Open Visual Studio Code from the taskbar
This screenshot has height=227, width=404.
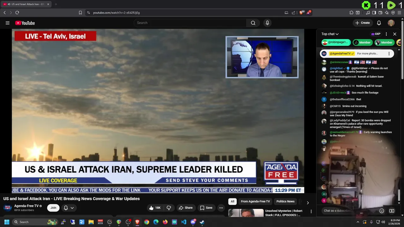pos(183,222)
